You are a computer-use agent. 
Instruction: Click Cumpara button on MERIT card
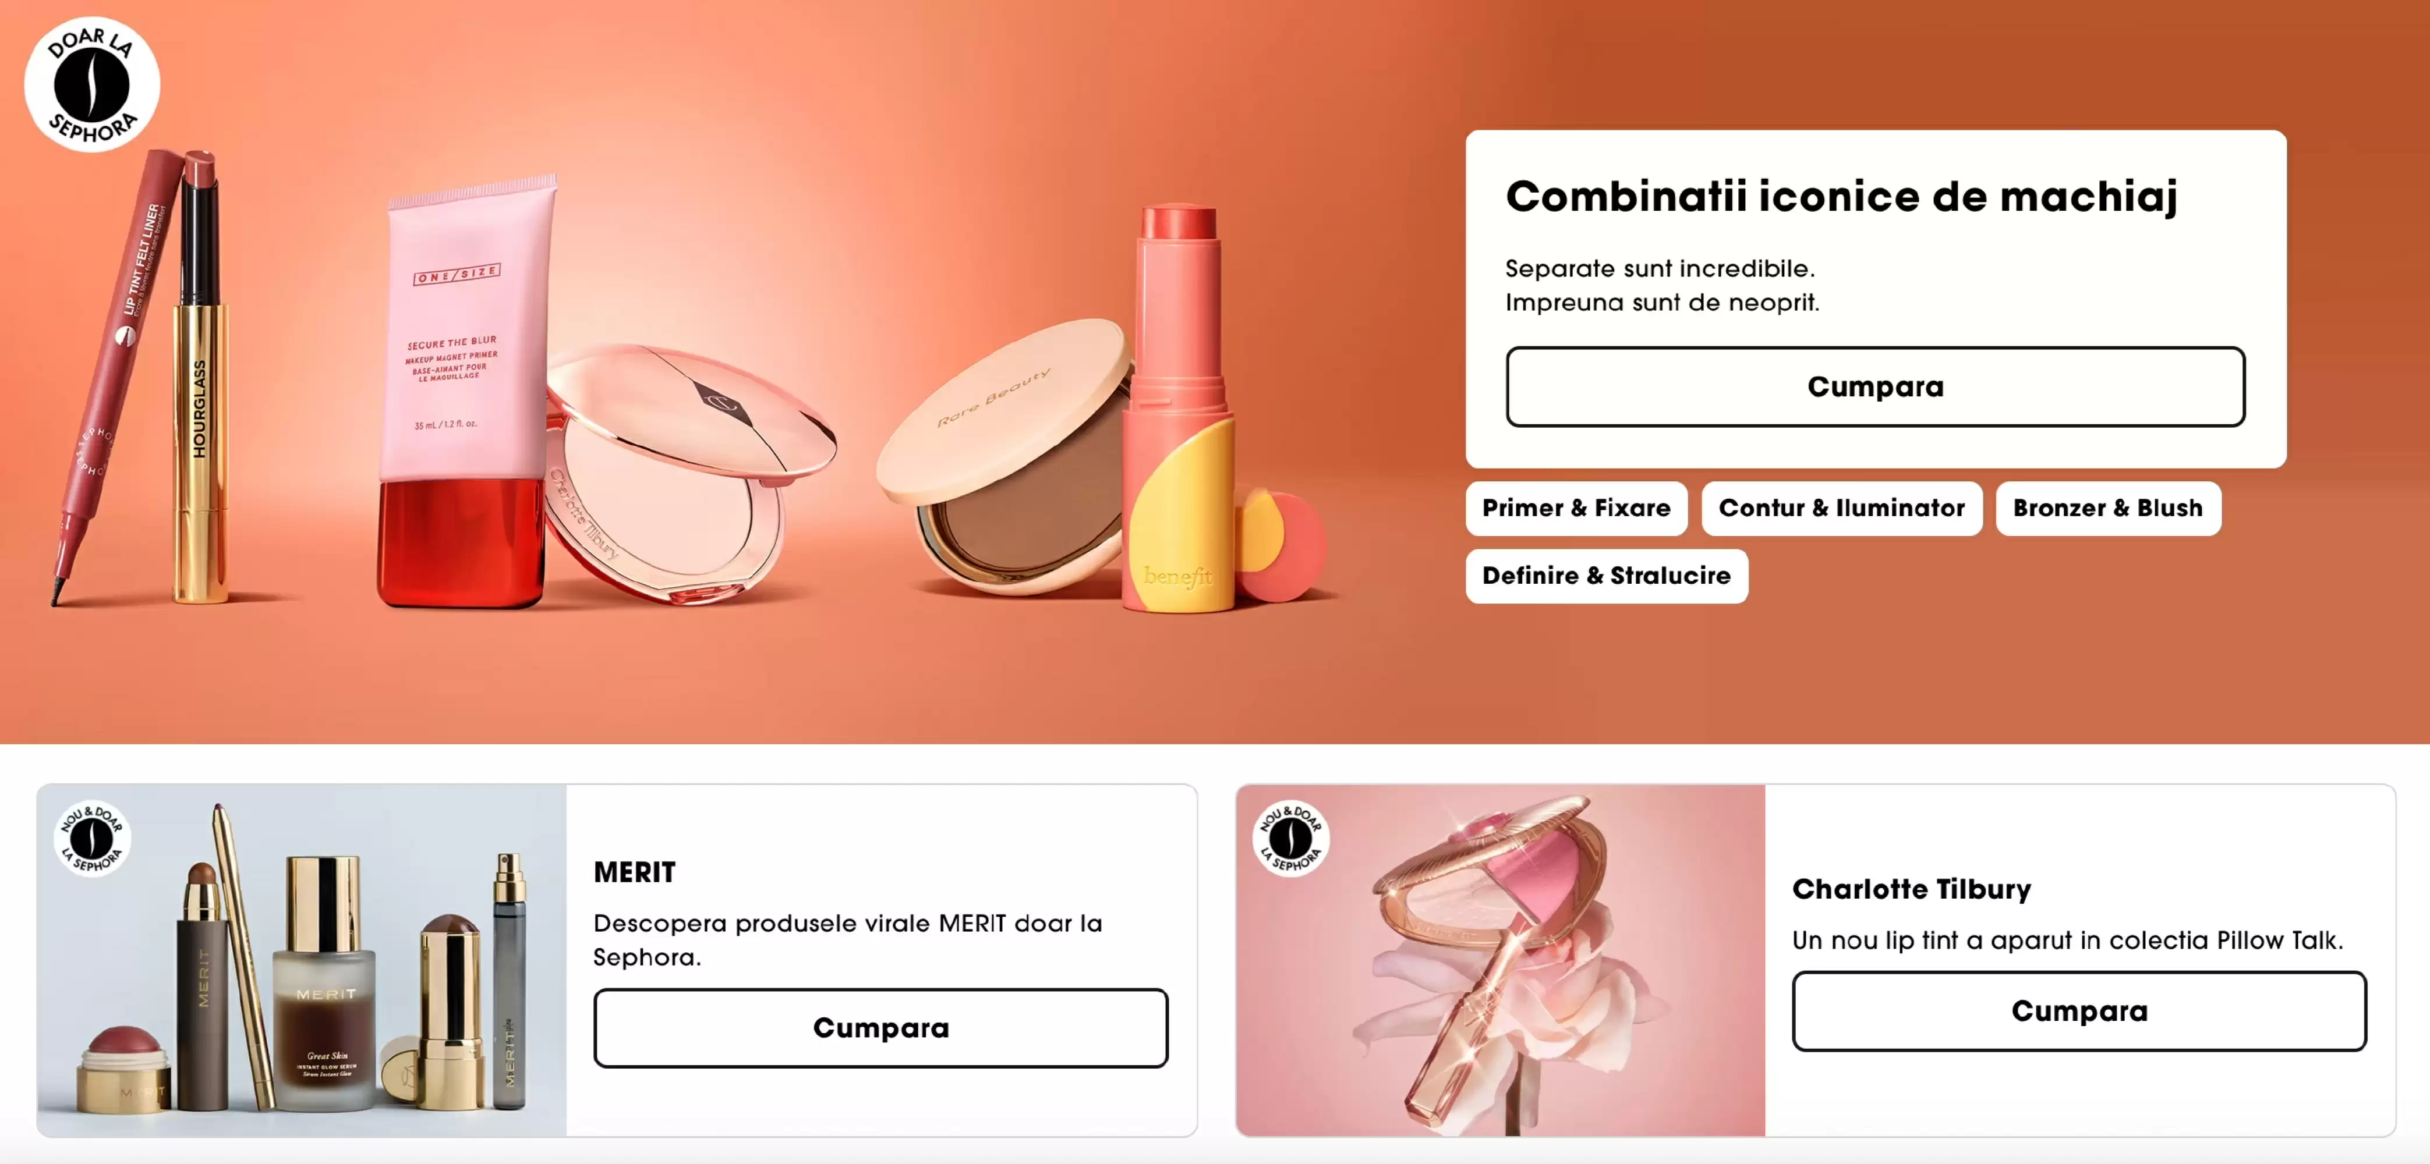click(x=880, y=1027)
